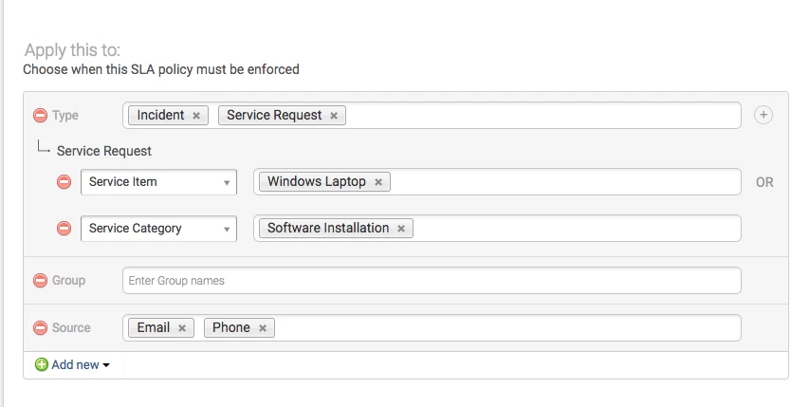Screen dimensions: 809x407
Task: Open the Service Item dropdown
Action: click(x=159, y=182)
